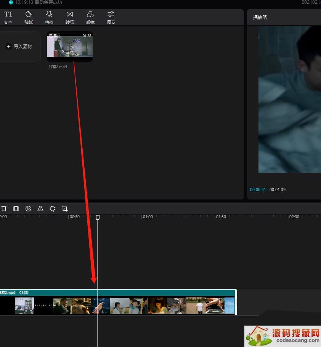The image size is (321, 347).
Task: Click the video preview in the 播放器 player
Action: pos(290,99)
